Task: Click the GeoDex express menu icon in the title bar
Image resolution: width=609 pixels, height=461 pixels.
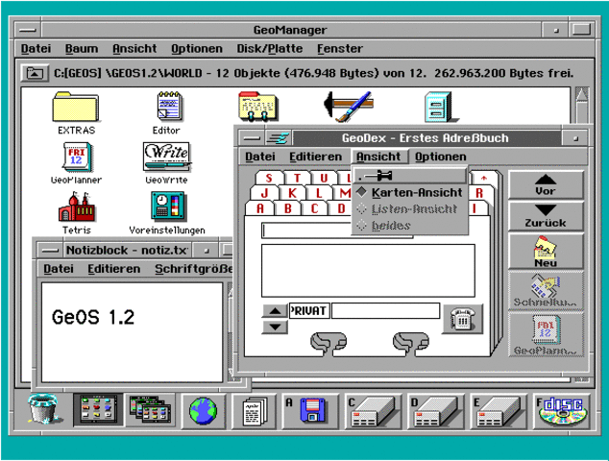Action: point(278,138)
